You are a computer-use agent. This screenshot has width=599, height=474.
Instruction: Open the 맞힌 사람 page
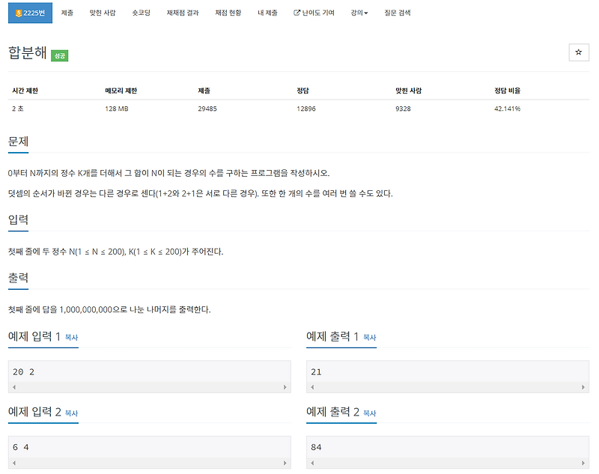pyautogui.click(x=103, y=12)
